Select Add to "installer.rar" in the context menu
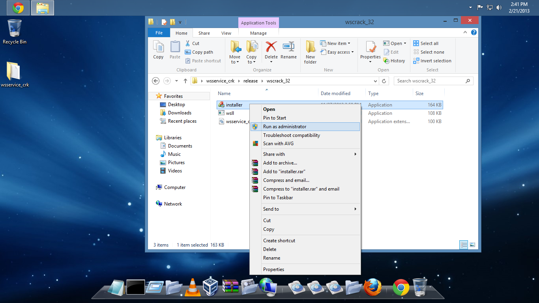 tap(285, 171)
